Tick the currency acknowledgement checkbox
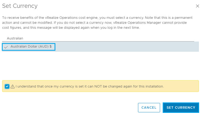 point(7,86)
